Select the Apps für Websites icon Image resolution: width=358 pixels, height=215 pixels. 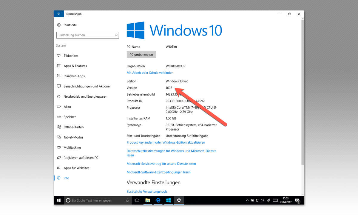(x=59, y=168)
